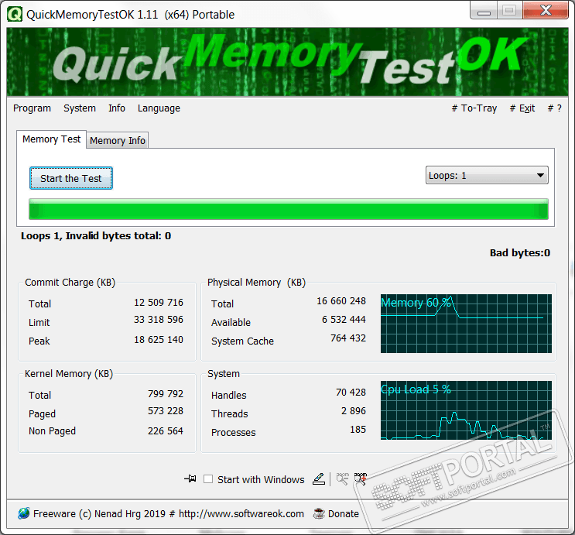
Task: Click the 'Physical Memory (KB)' group title
Action: pos(256,283)
